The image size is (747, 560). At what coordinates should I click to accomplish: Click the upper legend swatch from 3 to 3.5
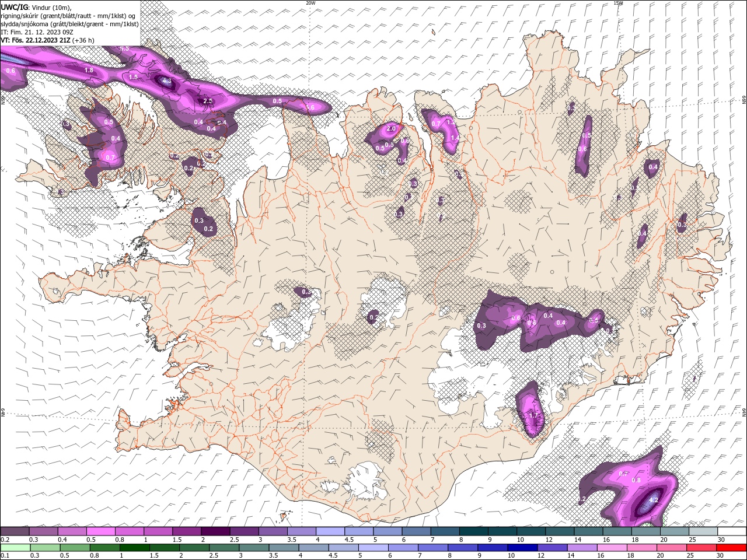(x=273, y=531)
